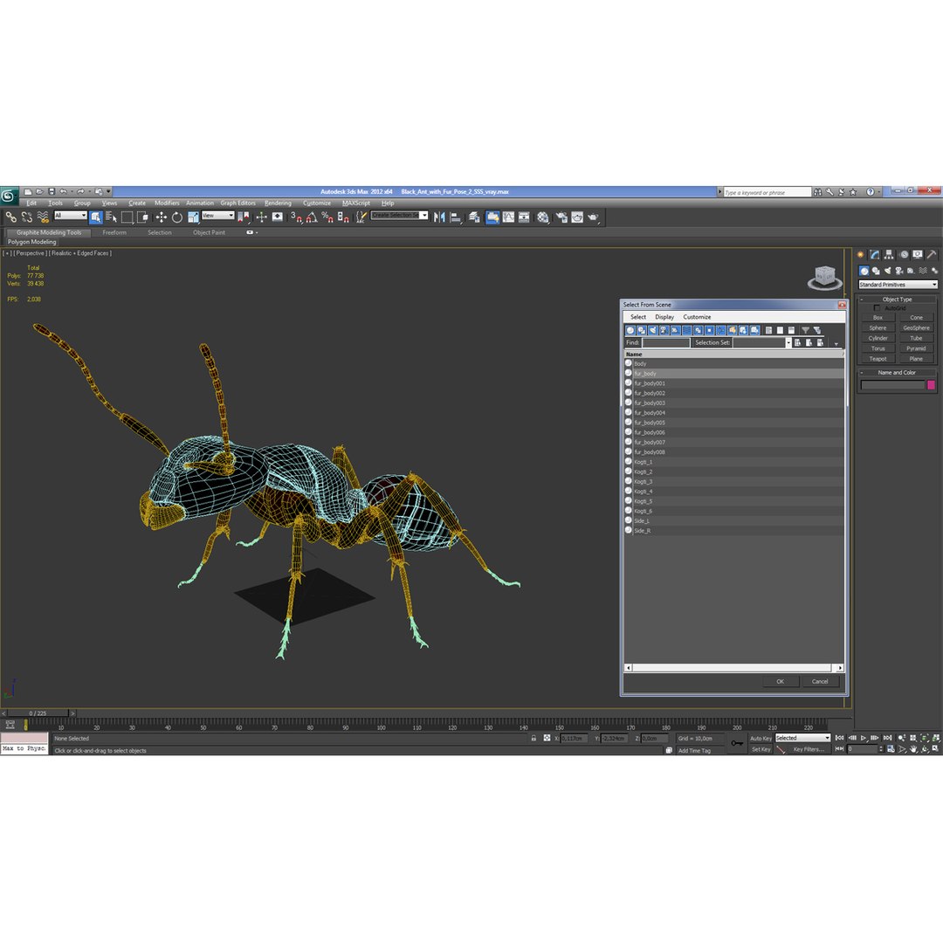The image size is (943, 943).
Task: Toggle Display Lights filter in Select From Scene
Action: coord(652,330)
